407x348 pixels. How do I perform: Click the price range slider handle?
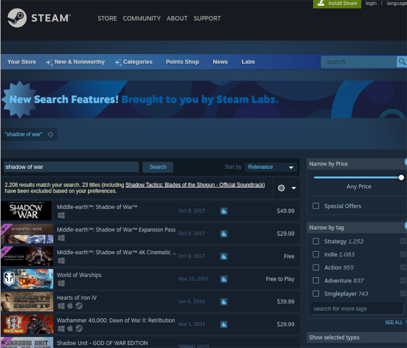[x=401, y=177]
